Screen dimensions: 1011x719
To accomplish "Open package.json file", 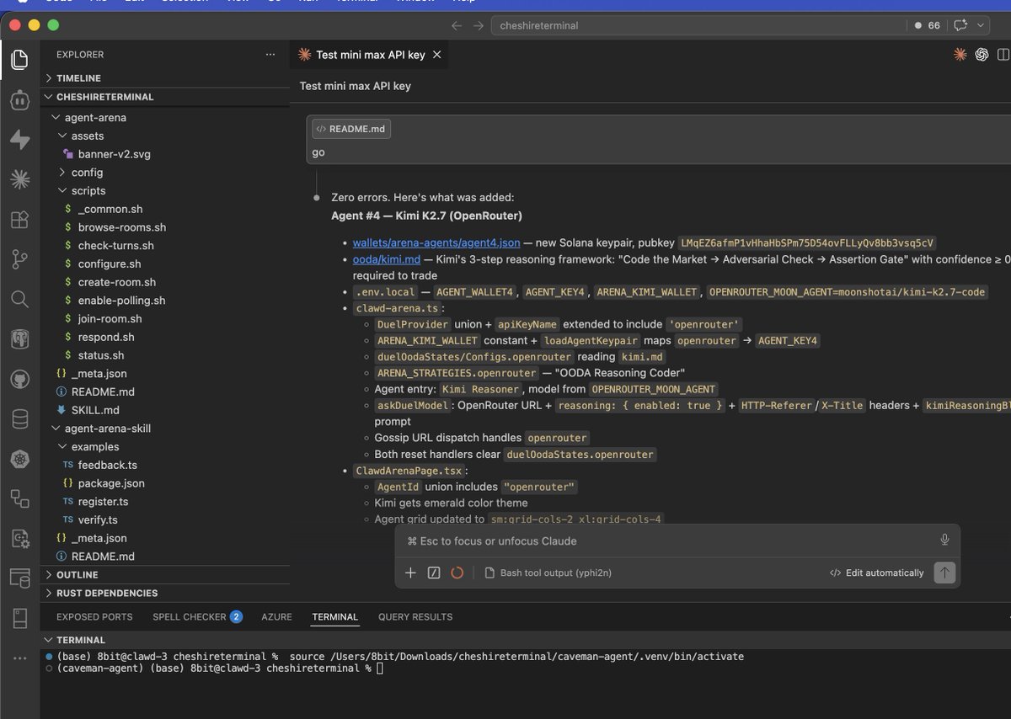I will coord(111,483).
